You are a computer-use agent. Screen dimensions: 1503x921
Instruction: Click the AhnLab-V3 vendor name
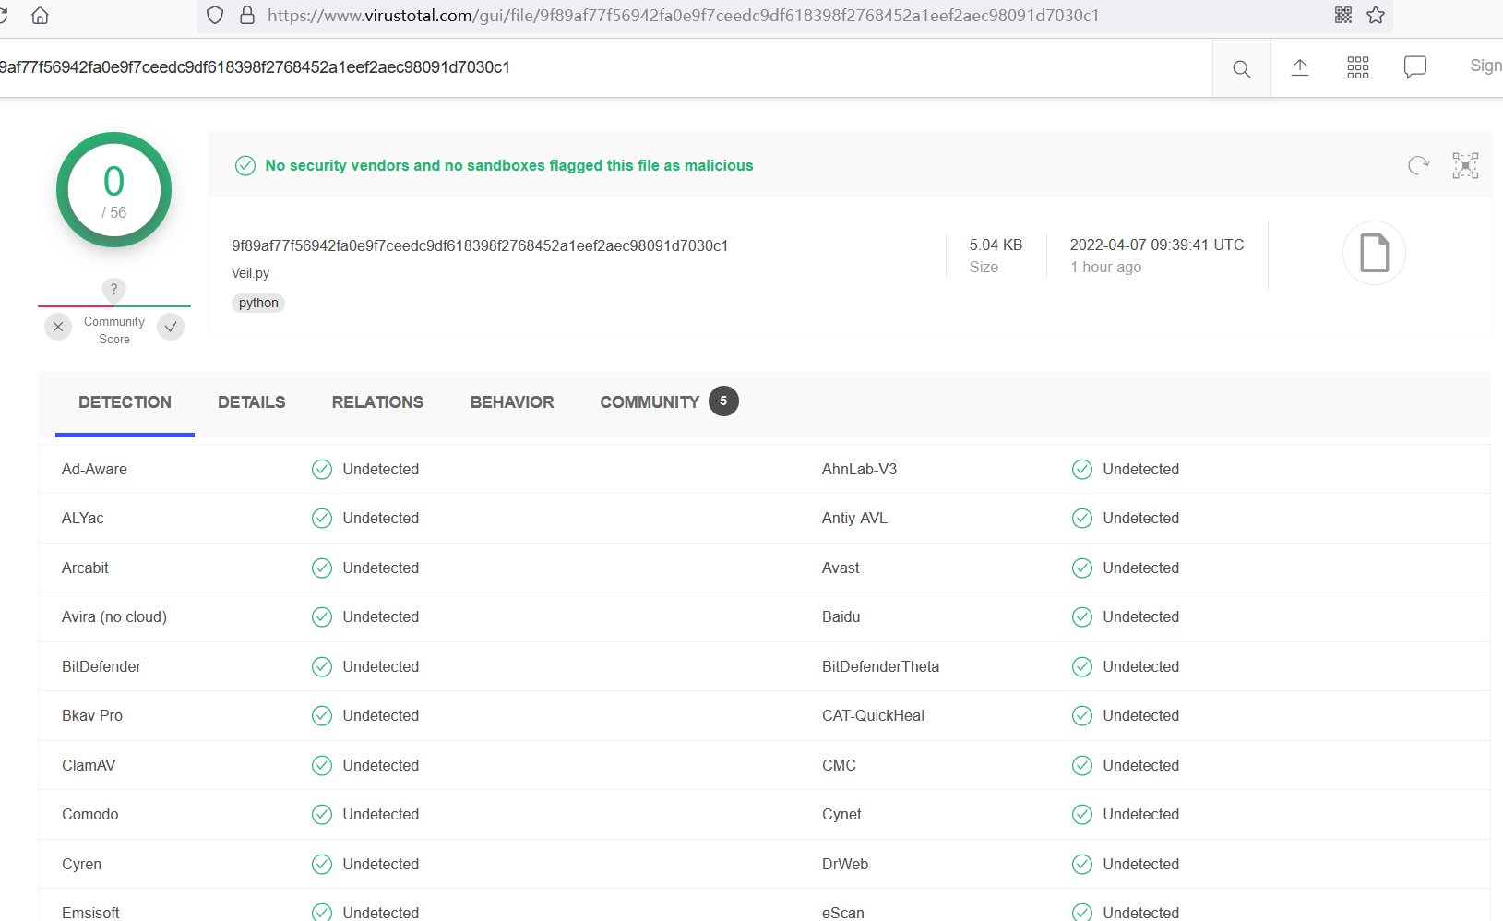coord(859,469)
